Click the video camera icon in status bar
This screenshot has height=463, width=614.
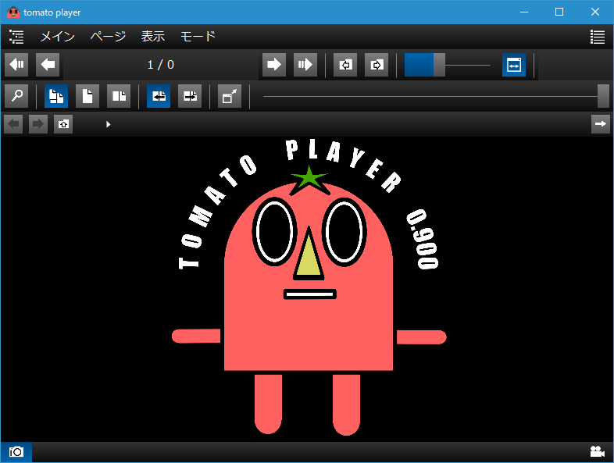pyautogui.click(x=598, y=452)
